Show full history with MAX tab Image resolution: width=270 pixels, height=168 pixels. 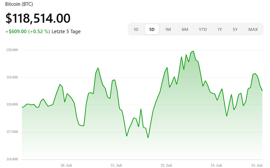(x=253, y=29)
